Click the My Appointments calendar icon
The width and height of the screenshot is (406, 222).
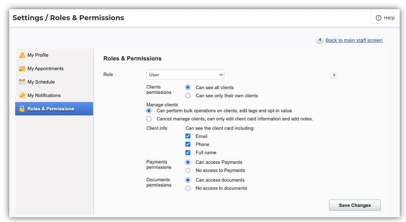[22, 68]
